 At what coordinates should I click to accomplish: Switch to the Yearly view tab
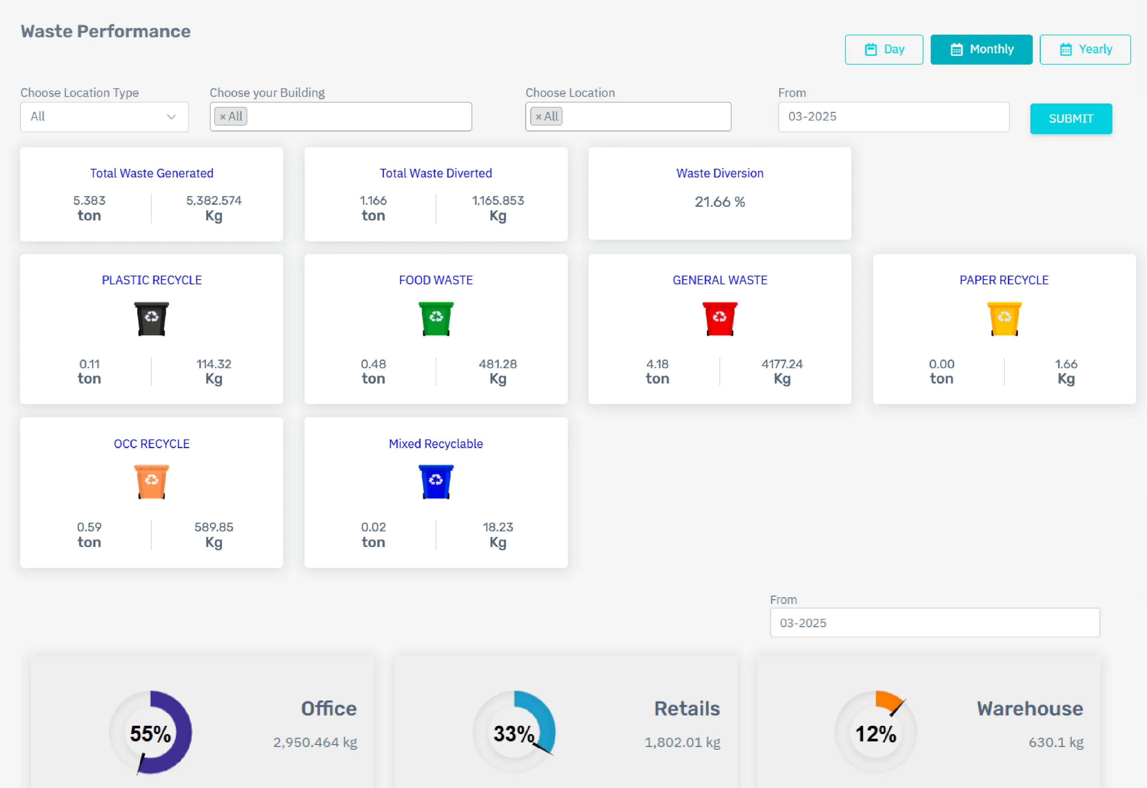1085,49
